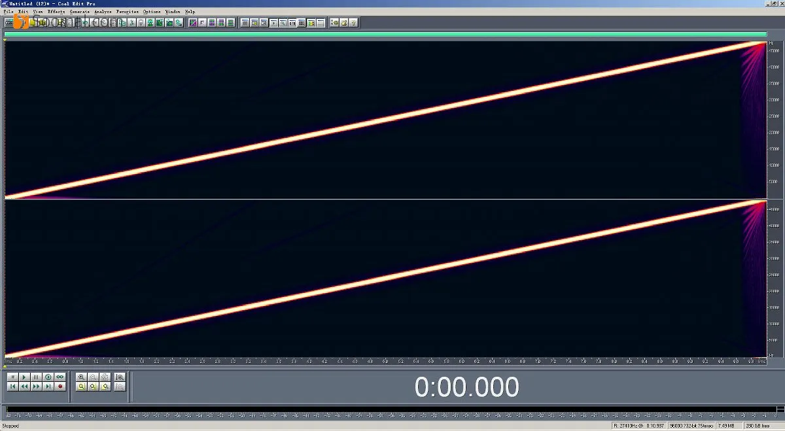Viewport: 785px width, 431px height.
Task: Click the circled Play to End button
Action: [x=48, y=377]
